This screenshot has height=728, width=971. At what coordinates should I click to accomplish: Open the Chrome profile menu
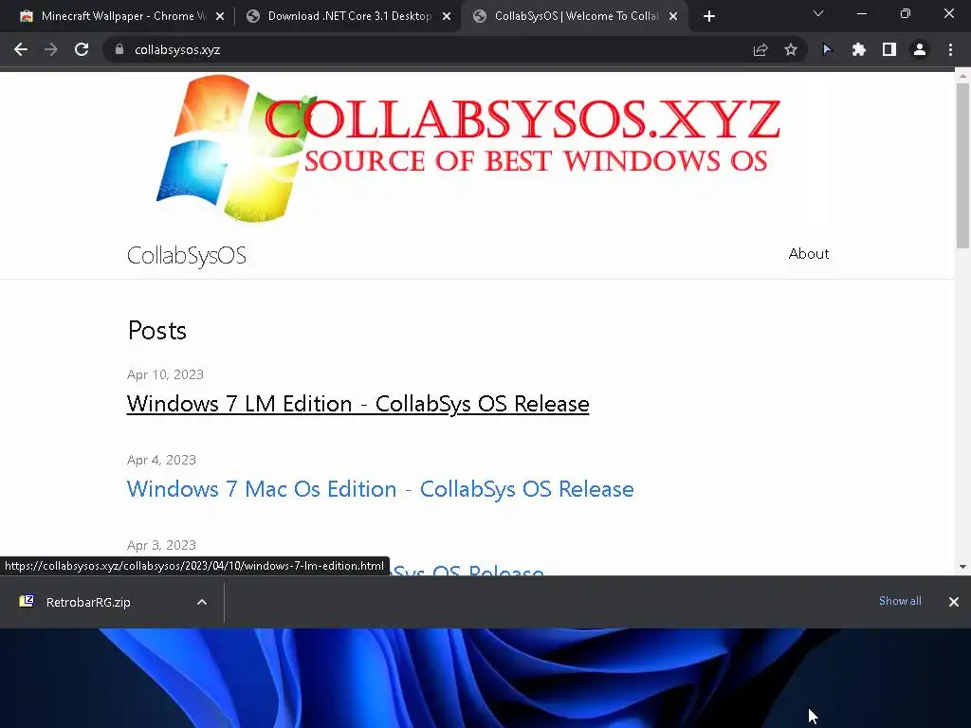[920, 49]
